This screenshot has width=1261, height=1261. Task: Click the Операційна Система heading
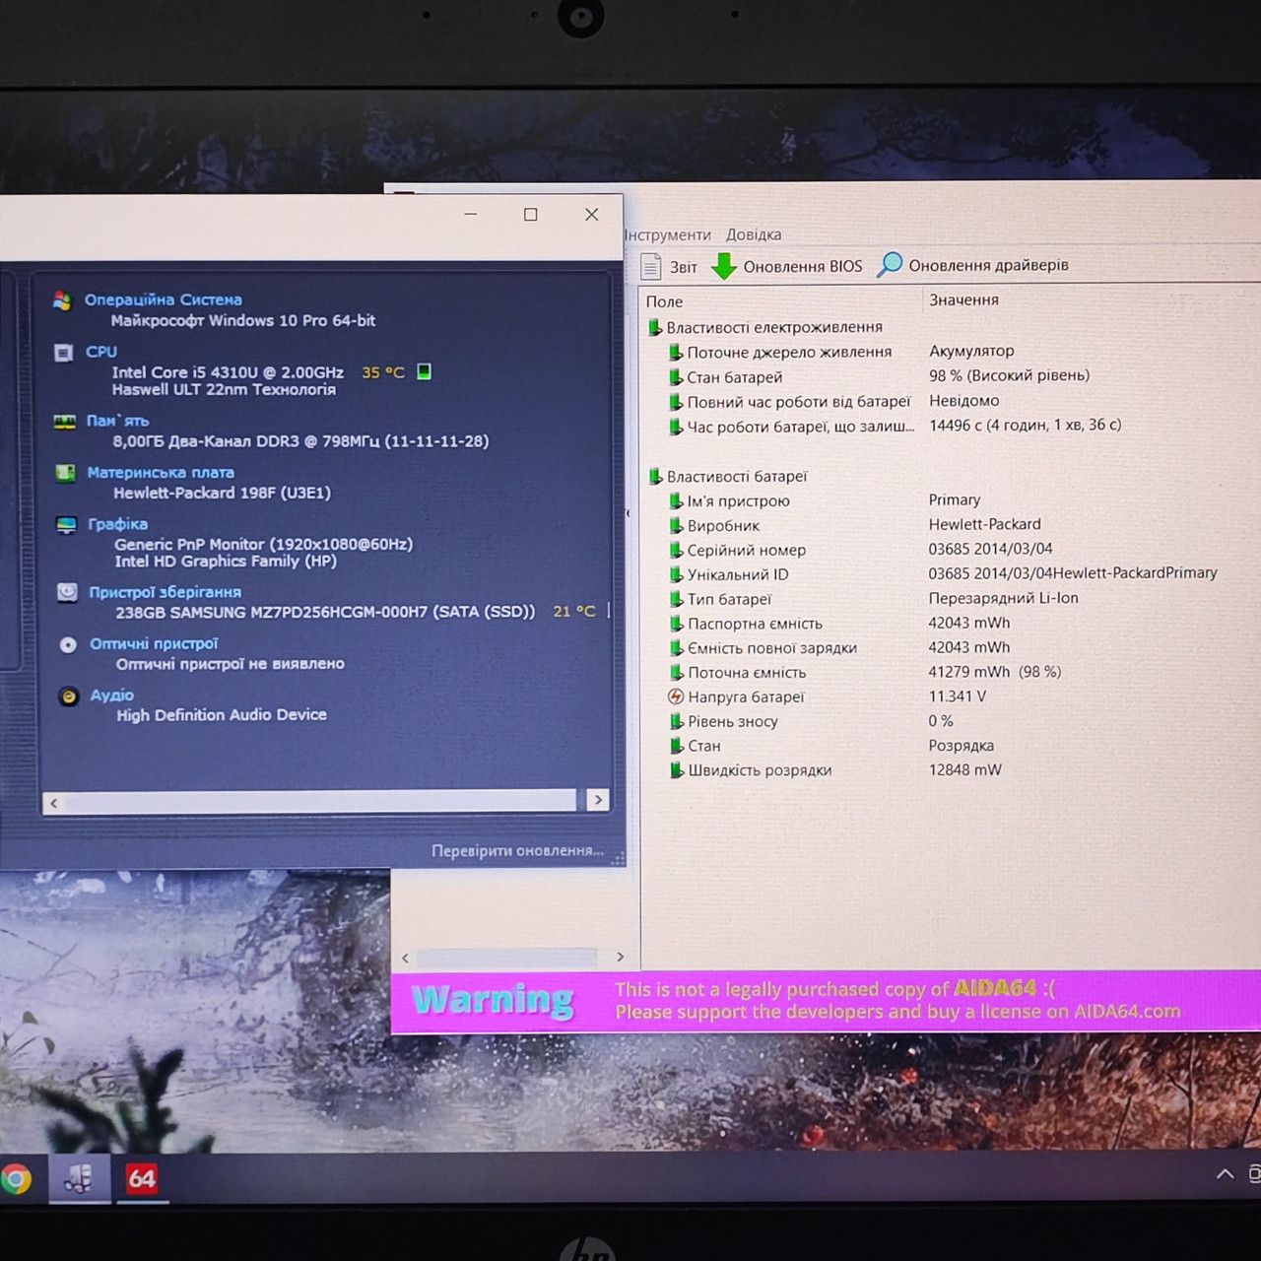click(163, 299)
